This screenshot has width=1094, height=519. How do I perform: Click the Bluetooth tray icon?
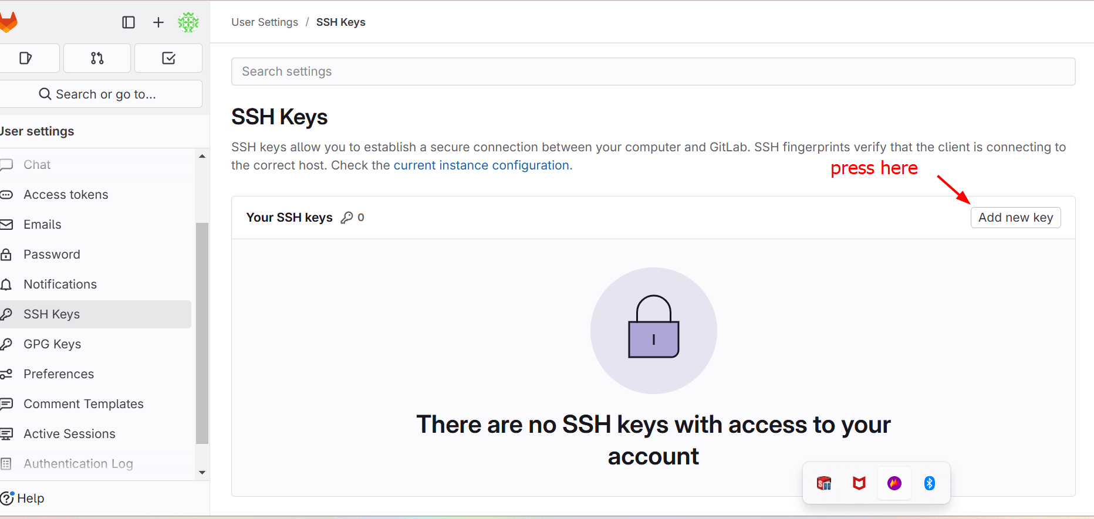click(929, 483)
